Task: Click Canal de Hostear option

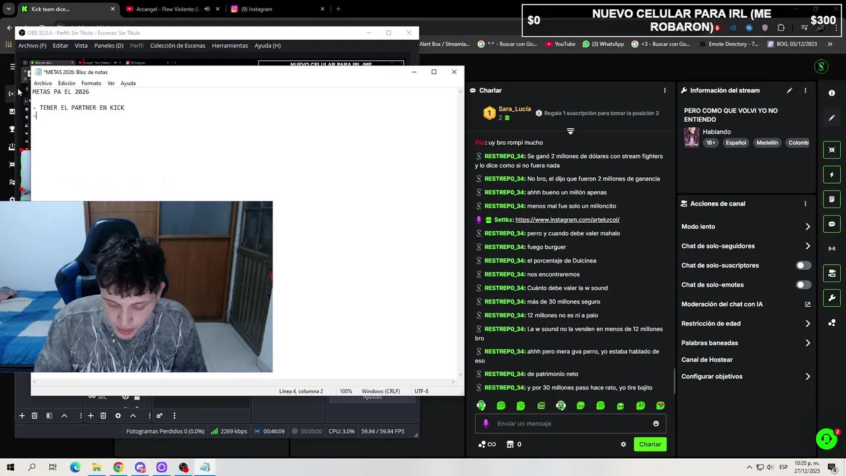Action: coord(707,360)
